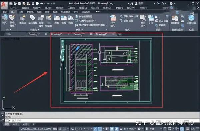Open the File (文件(F)) menu

14,8
